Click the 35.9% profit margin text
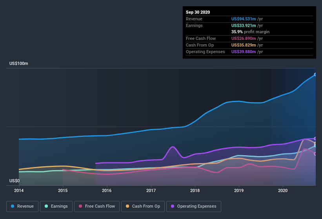This screenshot has width=322, height=219. tap(250, 32)
